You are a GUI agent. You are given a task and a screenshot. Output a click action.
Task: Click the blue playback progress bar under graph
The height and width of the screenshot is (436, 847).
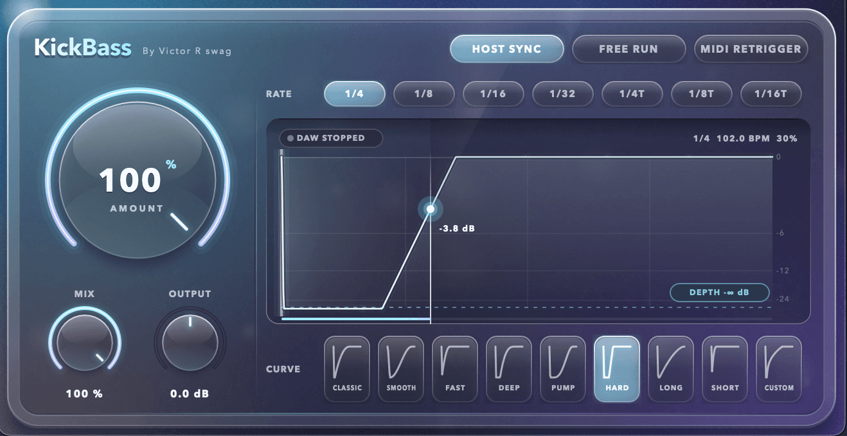[356, 318]
